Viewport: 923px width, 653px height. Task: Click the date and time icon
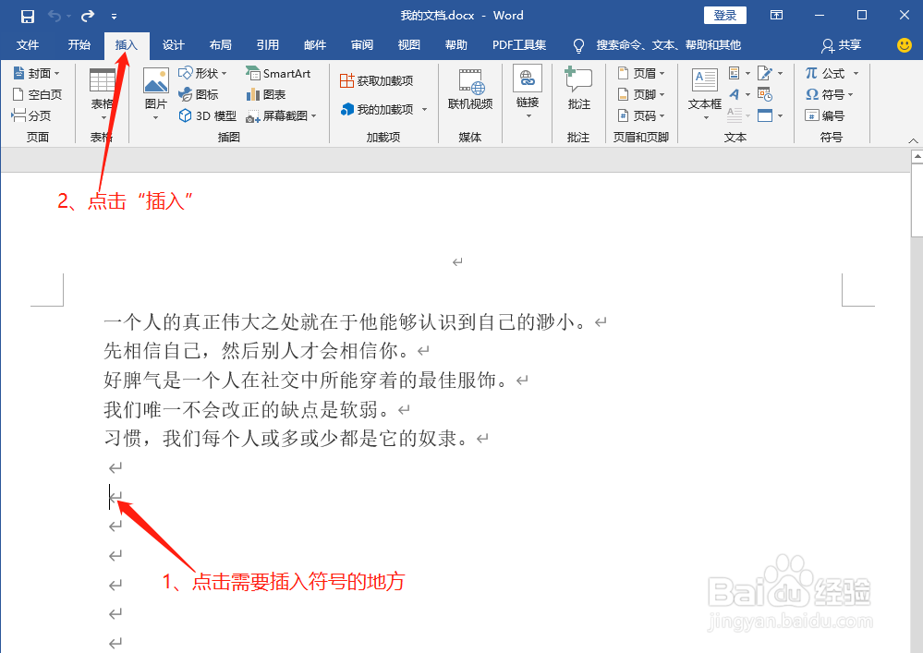[765, 95]
